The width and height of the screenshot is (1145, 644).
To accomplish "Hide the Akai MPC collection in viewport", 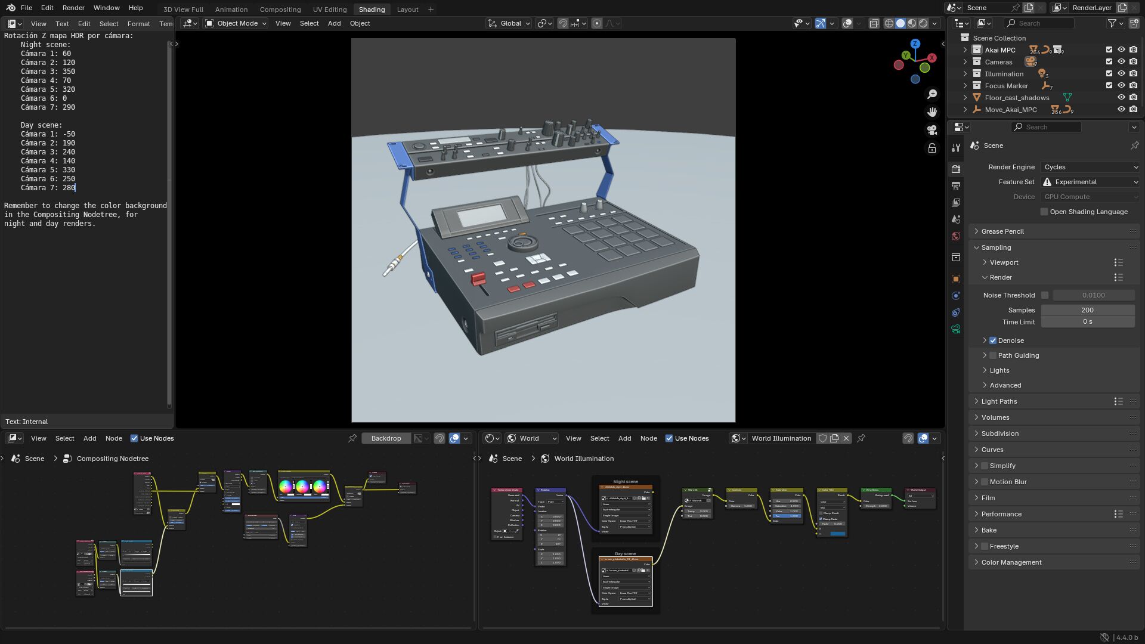I will pyautogui.click(x=1121, y=50).
